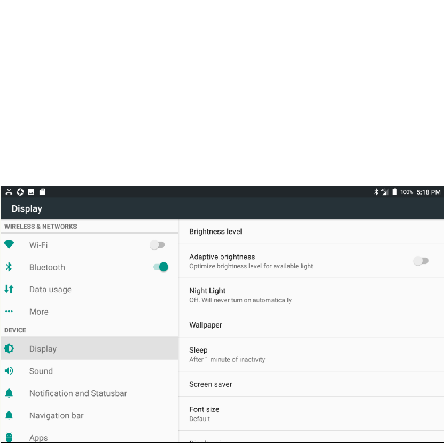This screenshot has height=443, width=444.
Task: Tap the Bluetooth status bar icon
Action: 376,192
